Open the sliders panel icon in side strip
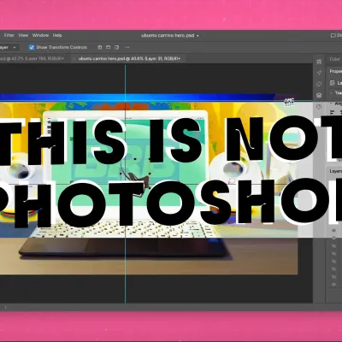 (319, 62)
